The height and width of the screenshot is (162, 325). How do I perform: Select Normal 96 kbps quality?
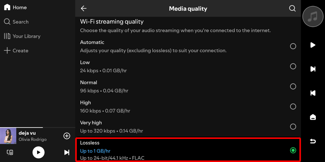[293, 86]
